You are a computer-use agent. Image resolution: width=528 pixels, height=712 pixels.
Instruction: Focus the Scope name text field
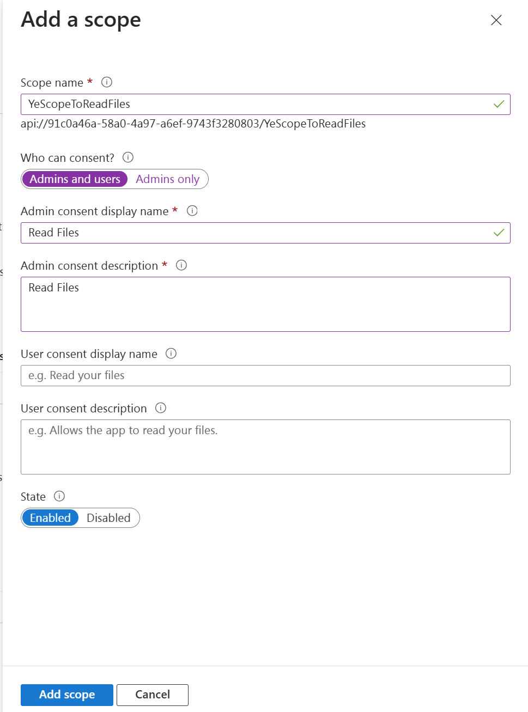(x=265, y=104)
